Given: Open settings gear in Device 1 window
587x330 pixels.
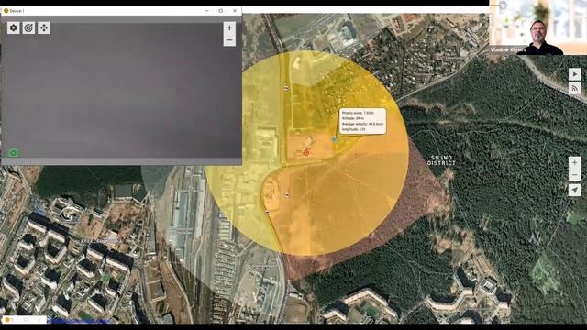Looking at the screenshot, I should click(14, 28).
